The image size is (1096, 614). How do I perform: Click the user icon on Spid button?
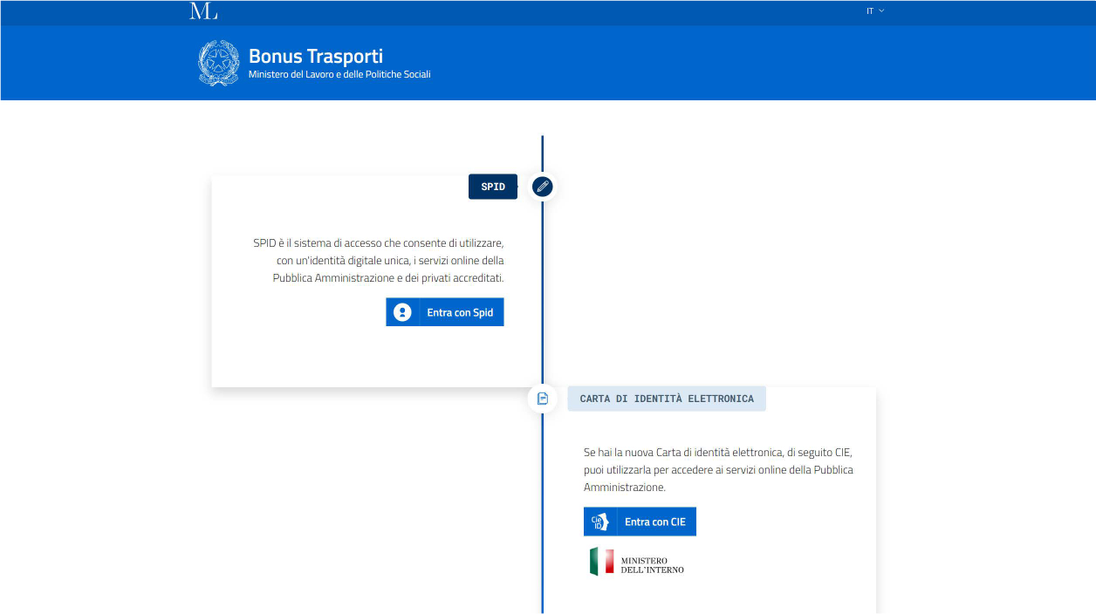[x=402, y=312]
